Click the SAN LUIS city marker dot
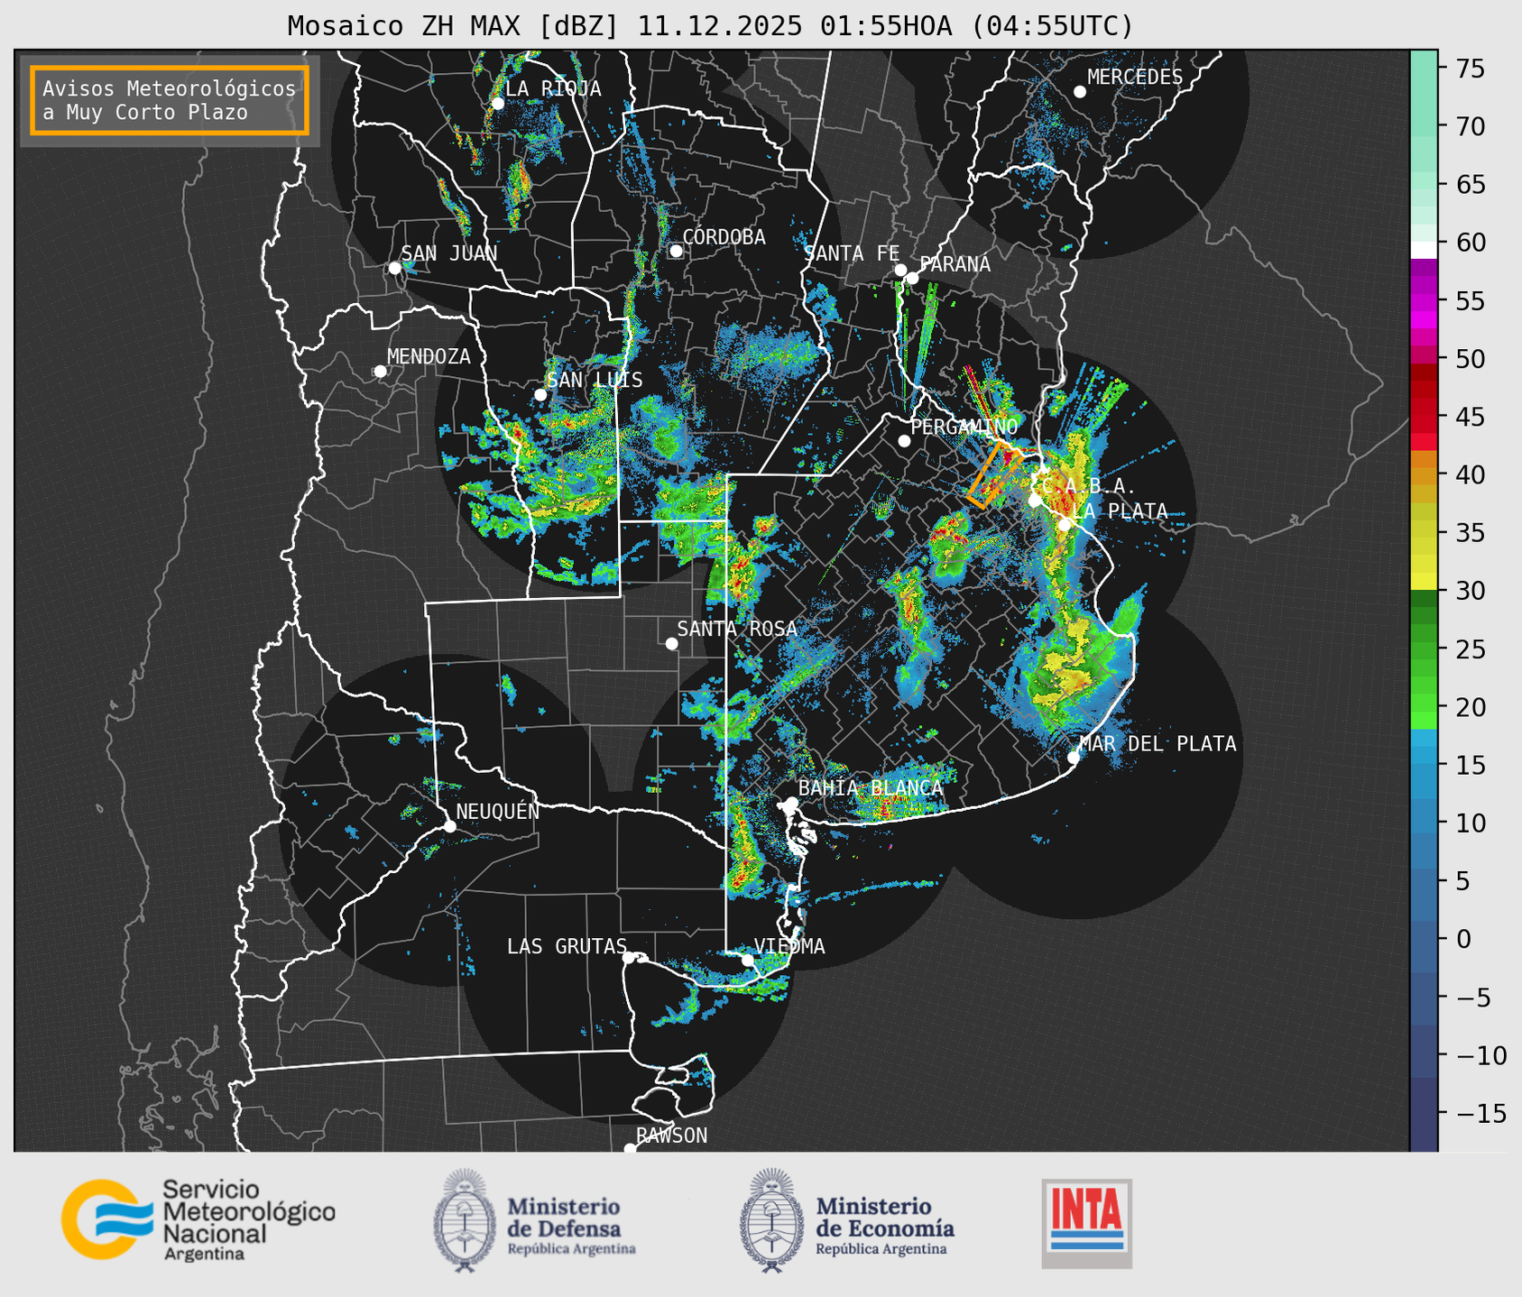This screenshot has height=1297, width=1522. 540,394
